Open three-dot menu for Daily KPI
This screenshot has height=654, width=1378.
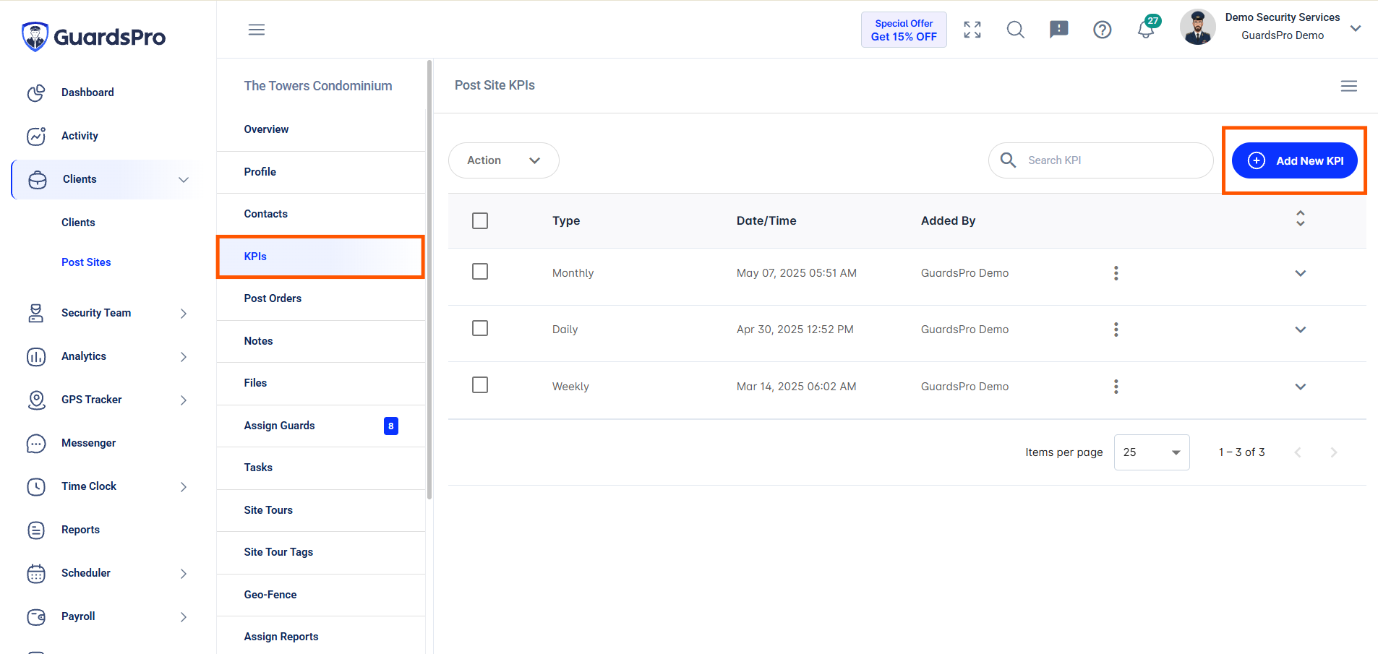pos(1116,330)
